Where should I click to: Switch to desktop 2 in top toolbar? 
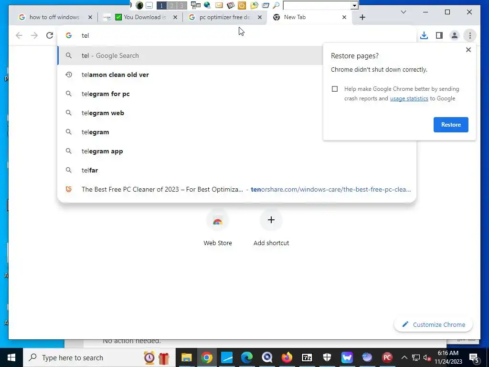click(x=171, y=5)
